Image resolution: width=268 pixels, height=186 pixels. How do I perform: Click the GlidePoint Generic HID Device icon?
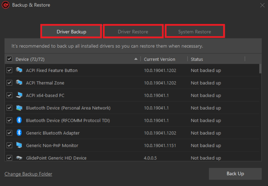coord(19,158)
